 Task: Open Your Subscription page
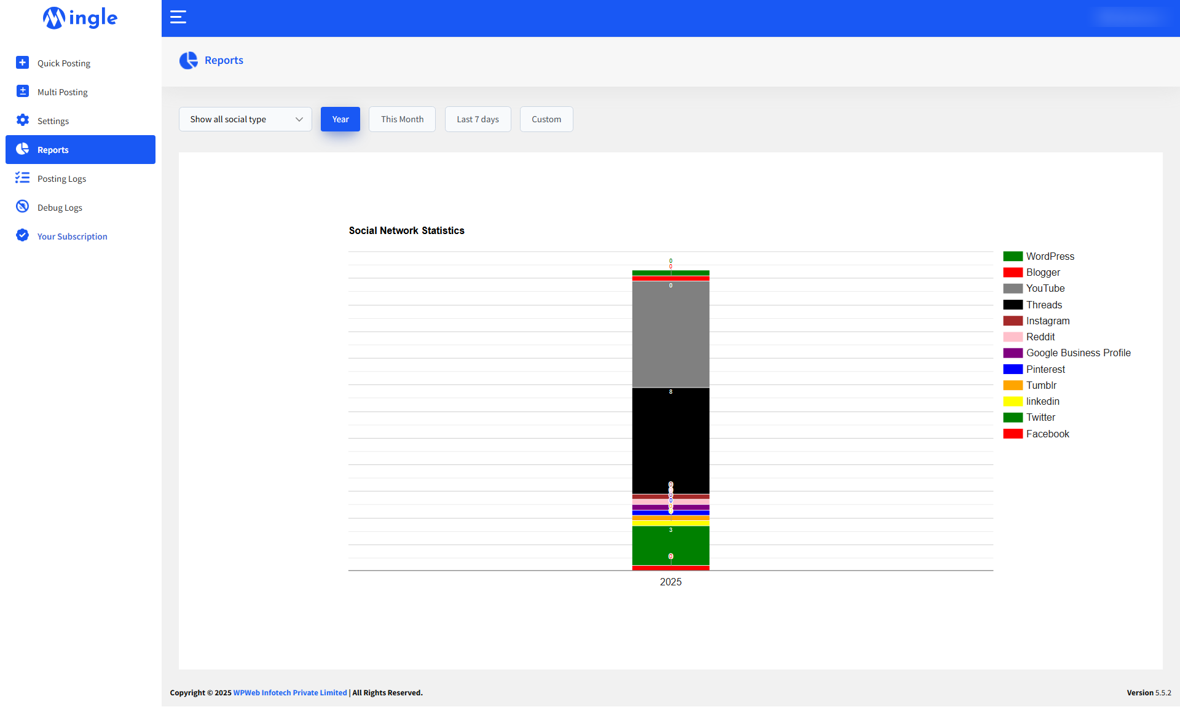pos(81,236)
